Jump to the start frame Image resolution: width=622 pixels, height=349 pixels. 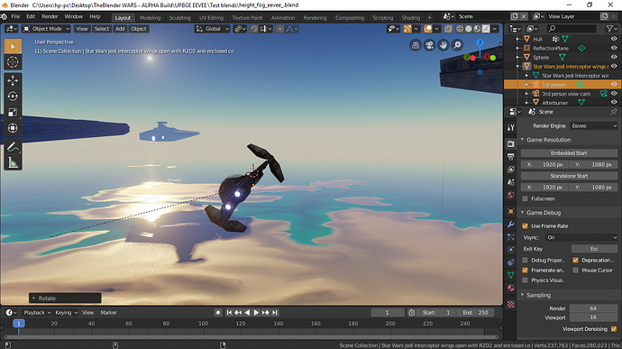(x=229, y=312)
